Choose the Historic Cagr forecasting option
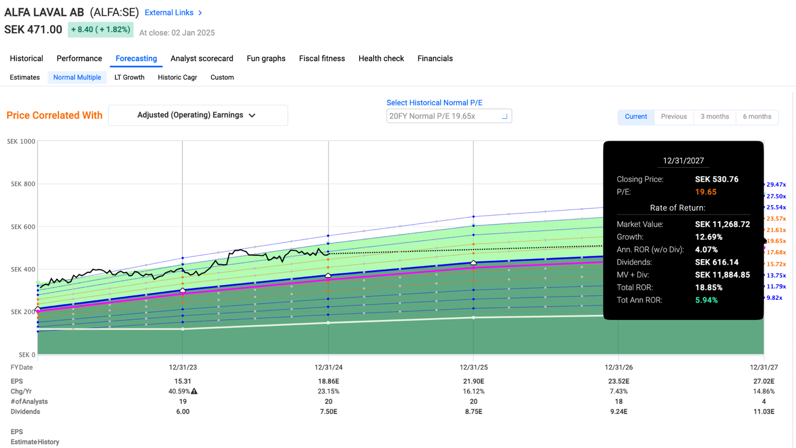This screenshot has height=448, width=796. click(177, 77)
